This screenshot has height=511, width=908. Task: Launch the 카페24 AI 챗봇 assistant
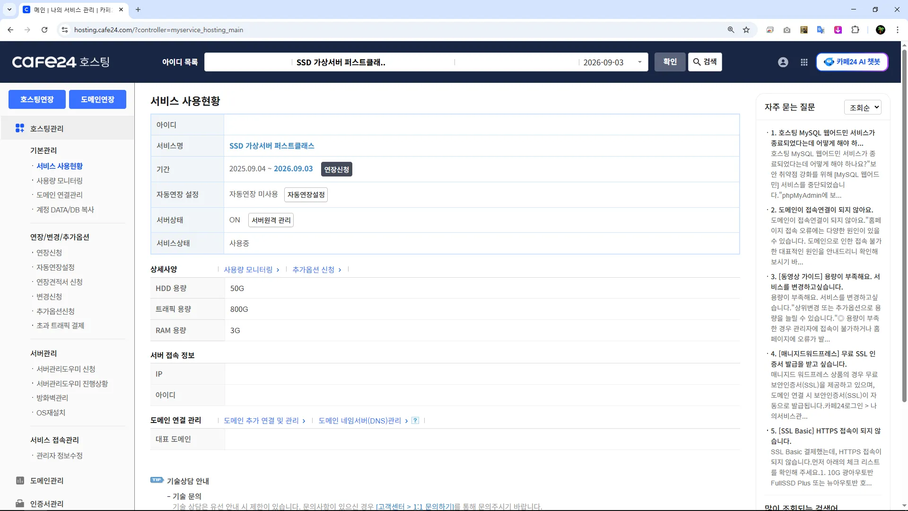click(852, 62)
